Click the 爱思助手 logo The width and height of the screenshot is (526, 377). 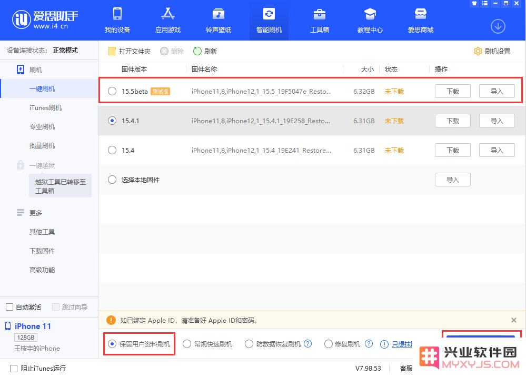[x=45, y=19]
